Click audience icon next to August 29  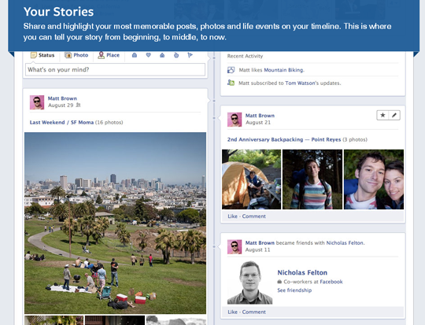pyautogui.click(x=78, y=105)
